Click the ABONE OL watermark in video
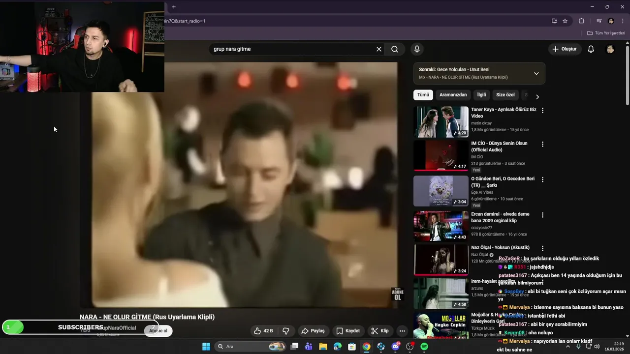Image resolution: width=630 pixels, height=354 pixels. (397, 295)
